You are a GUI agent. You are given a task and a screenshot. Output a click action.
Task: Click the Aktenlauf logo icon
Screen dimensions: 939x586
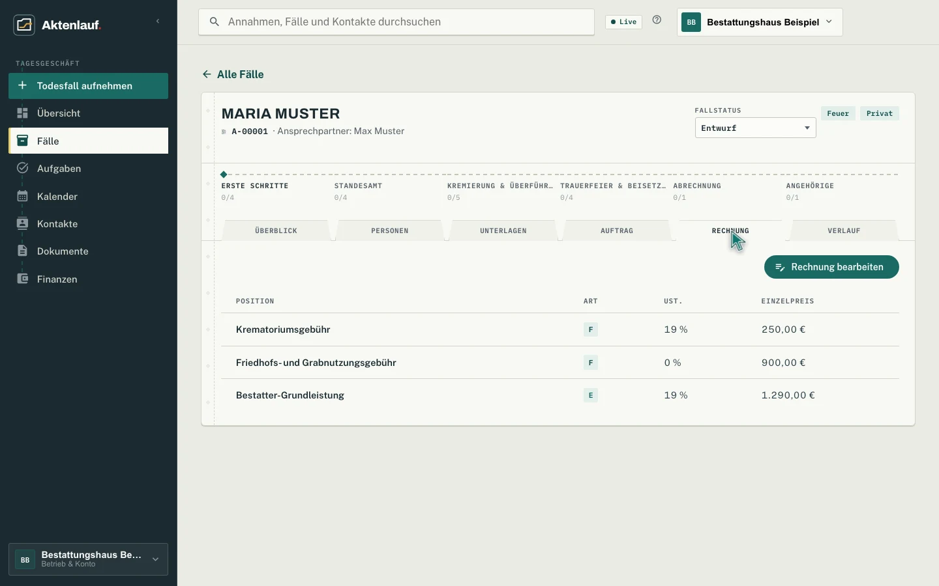24,25
